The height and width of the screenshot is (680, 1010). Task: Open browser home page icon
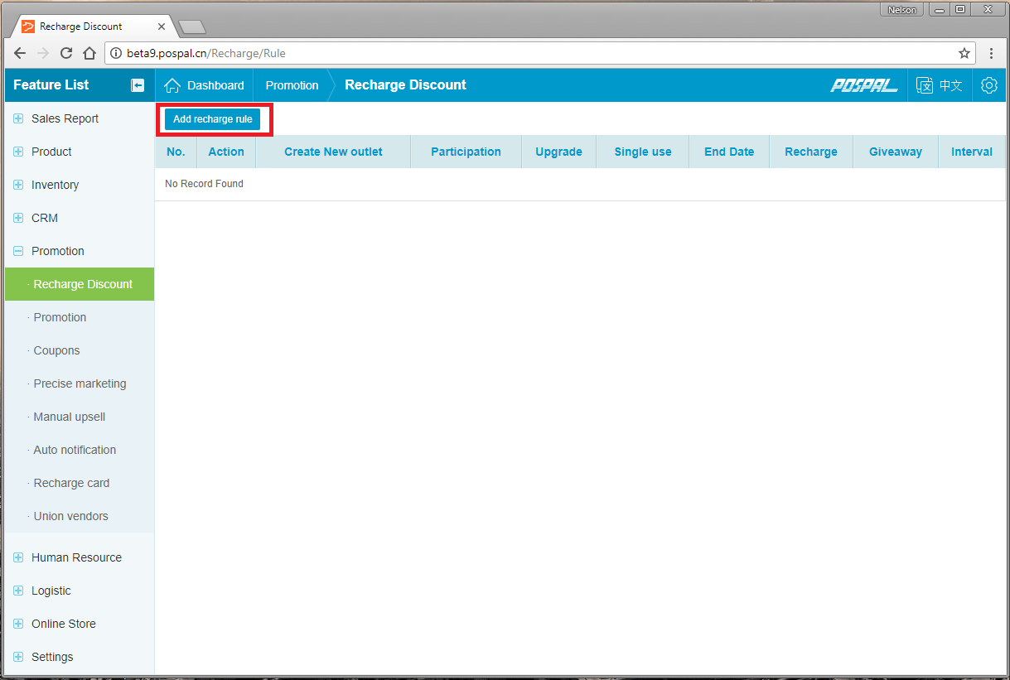pos(89,53)
